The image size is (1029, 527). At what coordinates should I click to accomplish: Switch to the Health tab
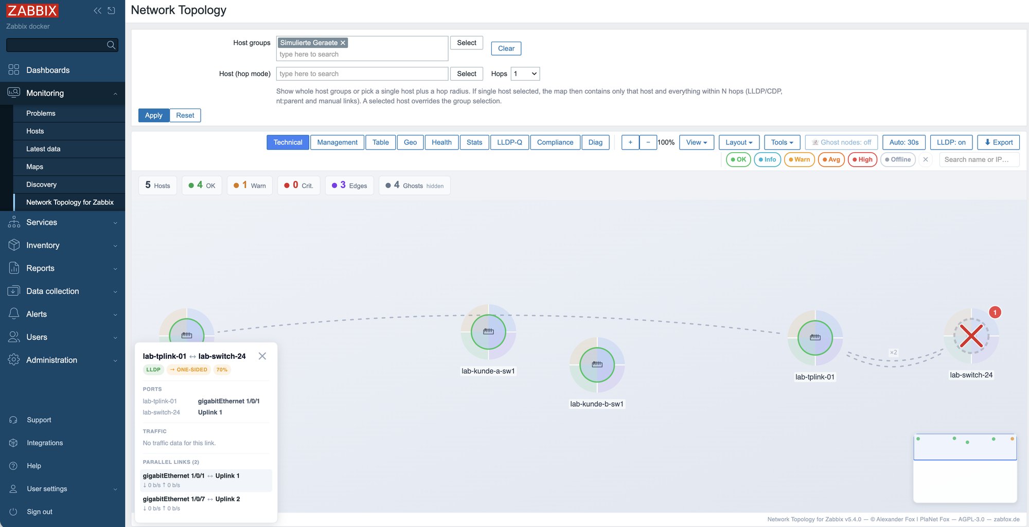click(441, 142)
